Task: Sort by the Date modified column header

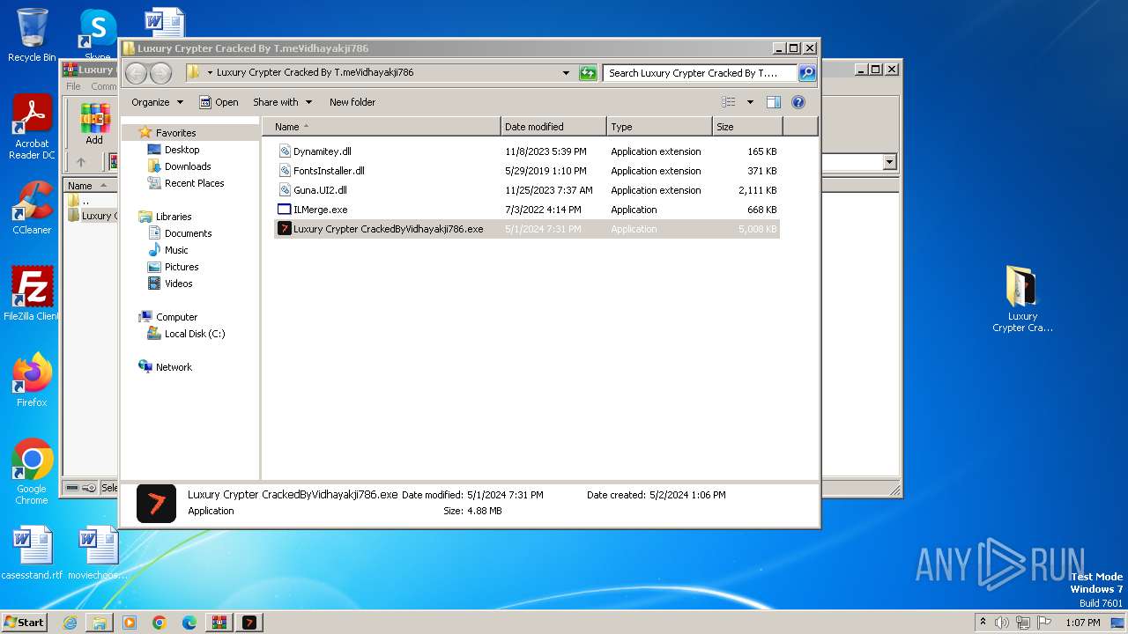Action: [553, 127]
